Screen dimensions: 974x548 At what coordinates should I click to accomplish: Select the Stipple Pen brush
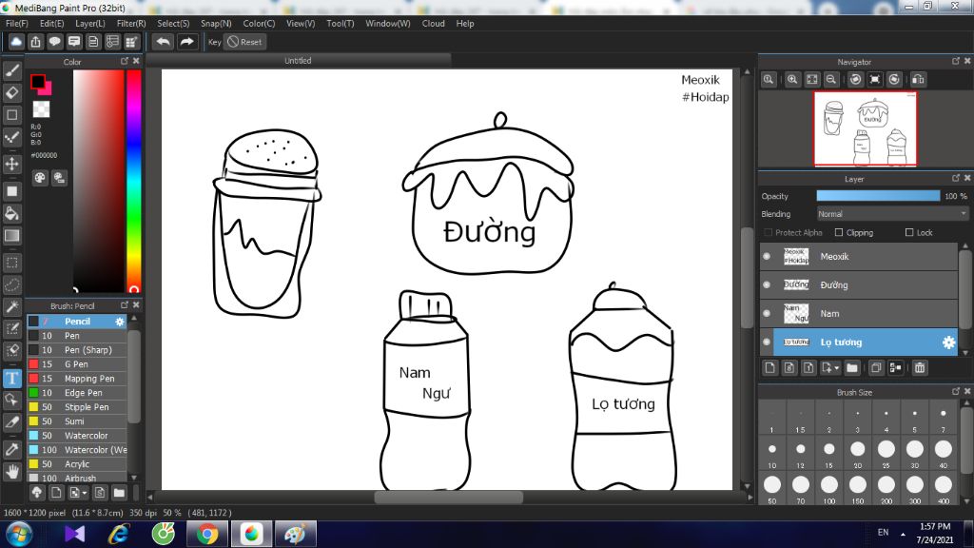click(77, 407)
